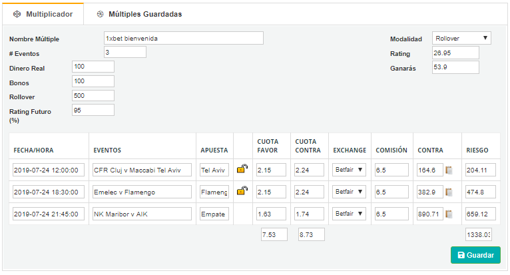The image size is (510, 275).
Task: Click the NK Maribor v AIK event field
Action: click(x=142, y=214)
